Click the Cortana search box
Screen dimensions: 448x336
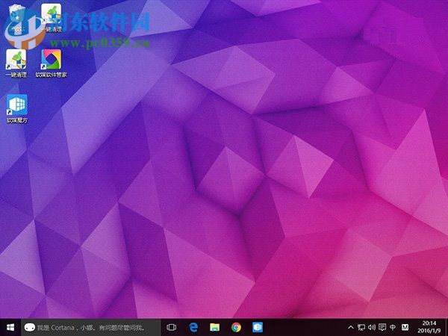pyautogui.click(x=91, y=328)
